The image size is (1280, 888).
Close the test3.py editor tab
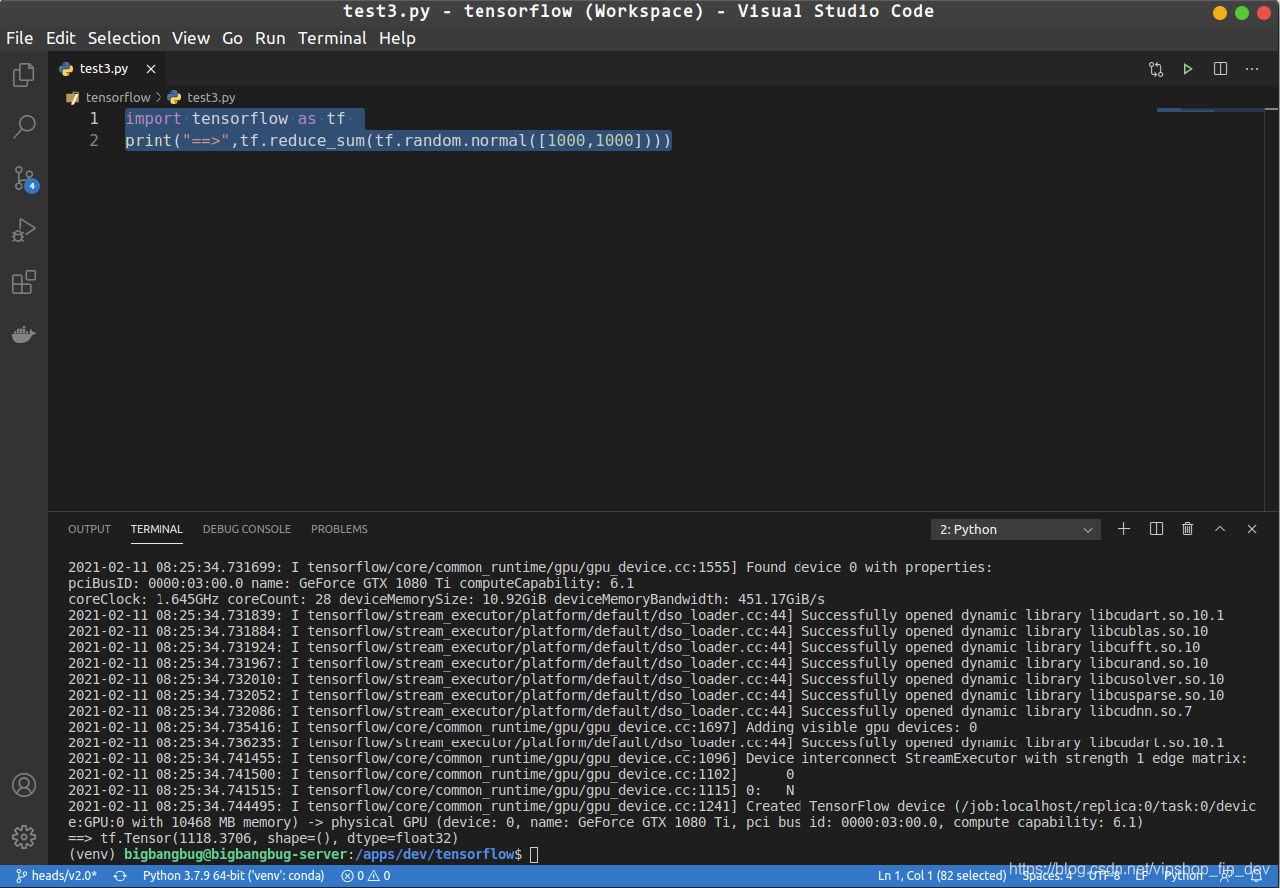[151, 69]
